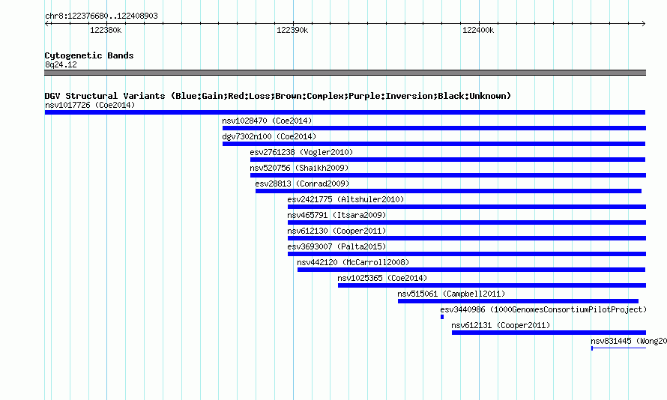Select the nsv1017726 blue gain bar

tap(345, 112)
